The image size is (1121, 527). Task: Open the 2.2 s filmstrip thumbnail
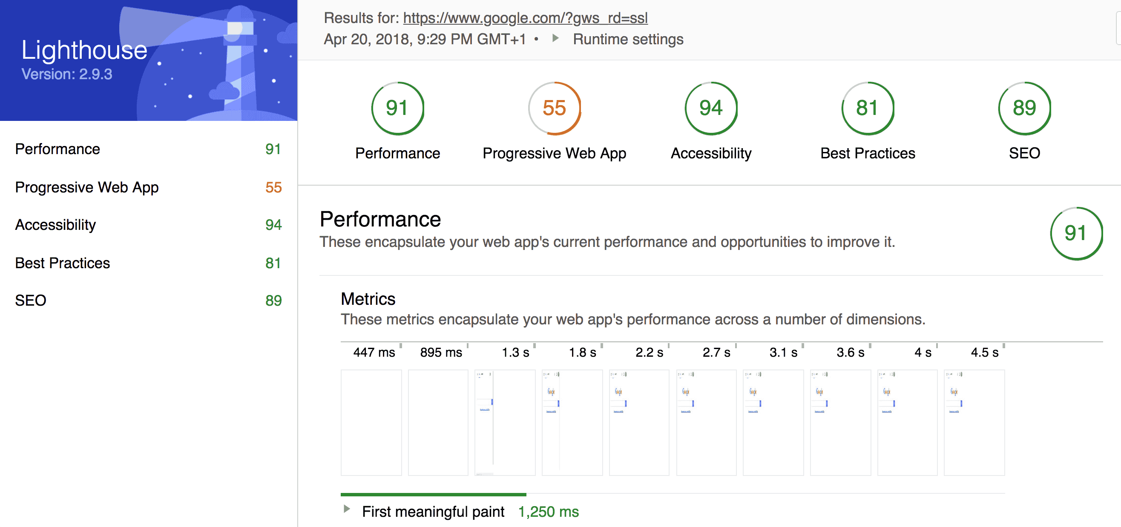point(639,422)
